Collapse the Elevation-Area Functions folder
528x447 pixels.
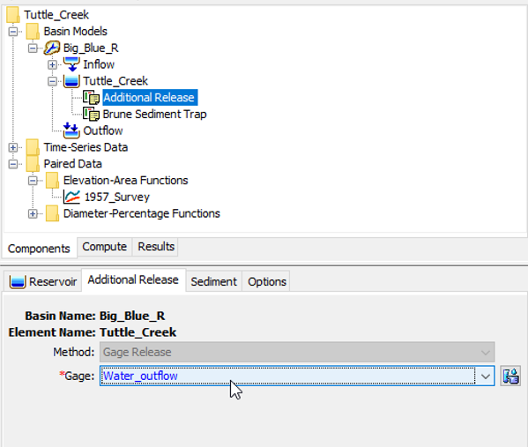(x=33, y=181)
